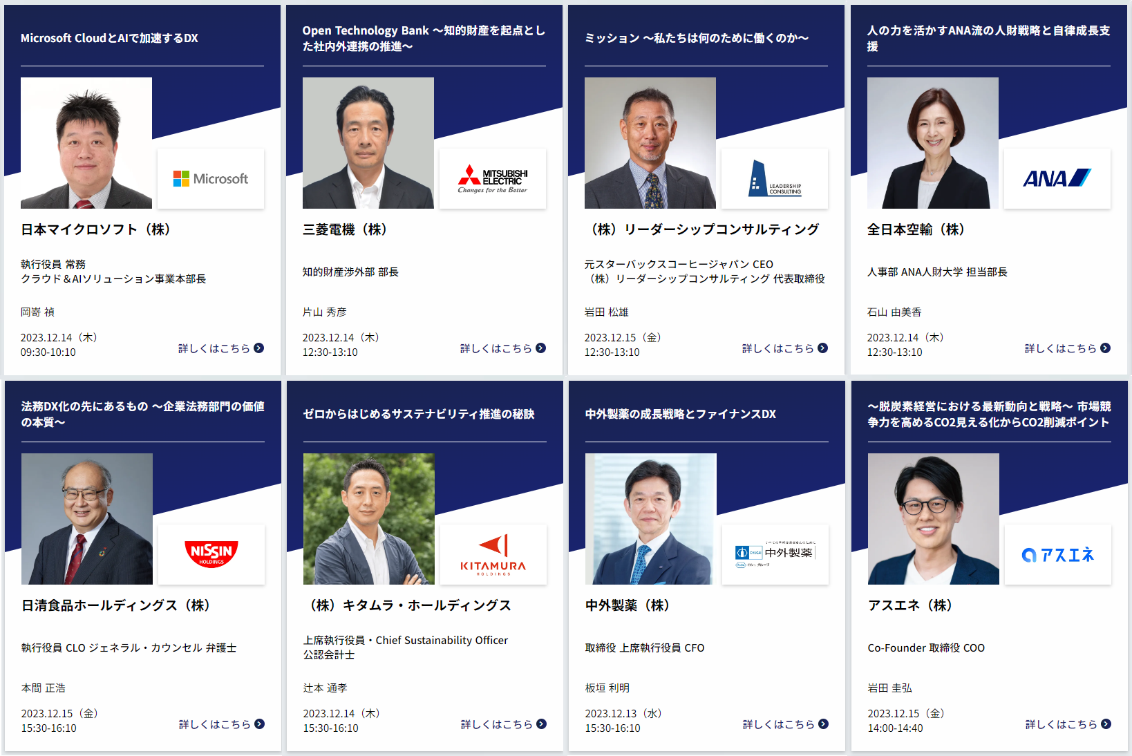The width and height of the screenshot is (1132, 756).
Task: Click the Mitsubishi Electric logo
Action: coord(493,179)
